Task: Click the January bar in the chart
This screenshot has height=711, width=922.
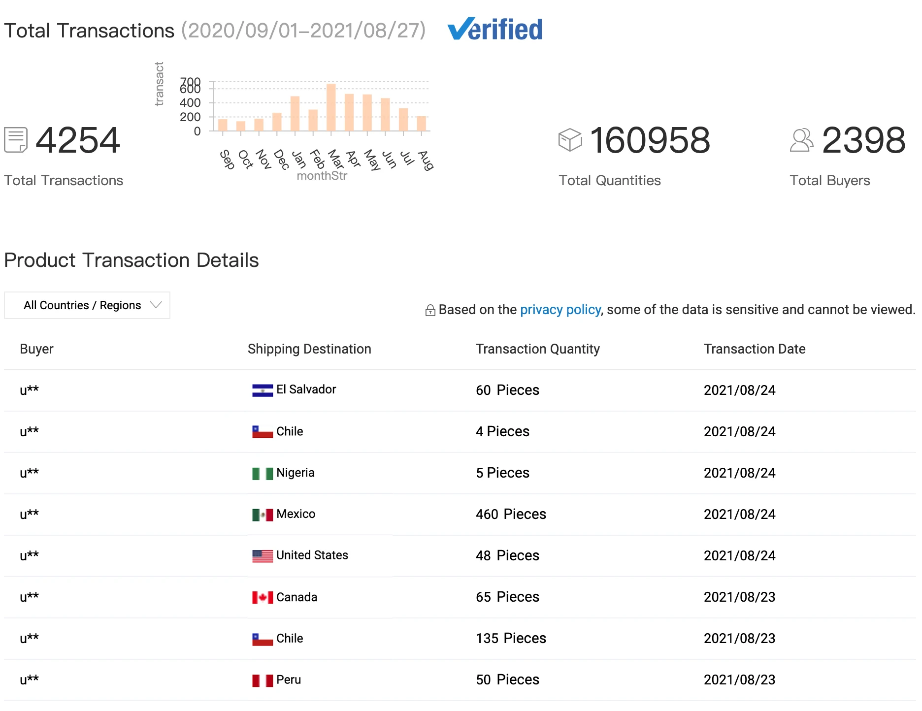Action: [295, 113]
